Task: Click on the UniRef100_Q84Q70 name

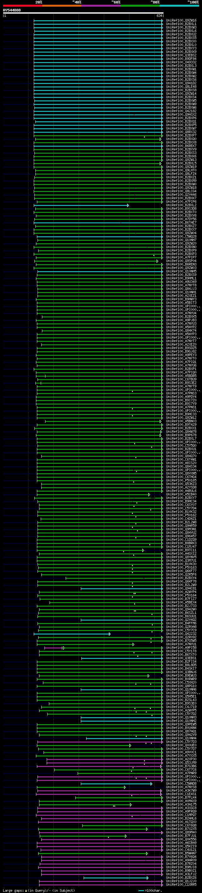Action: coord(181,456)
